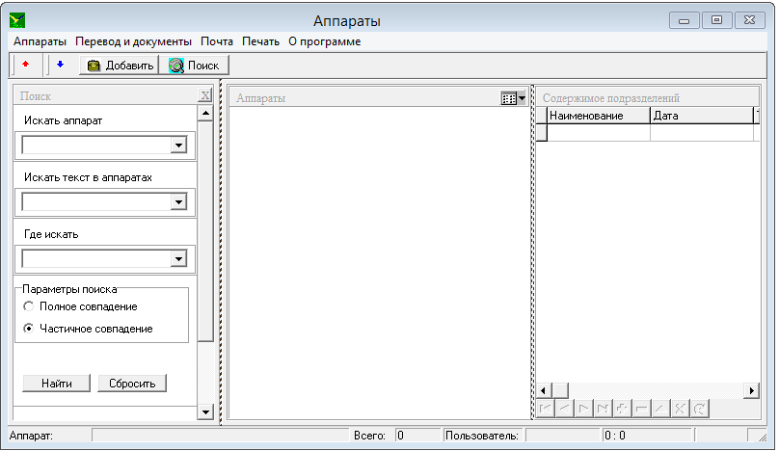Expand the arrow beside the grid view icon
This screenshot has width=779, height=451.
[522, 98]
